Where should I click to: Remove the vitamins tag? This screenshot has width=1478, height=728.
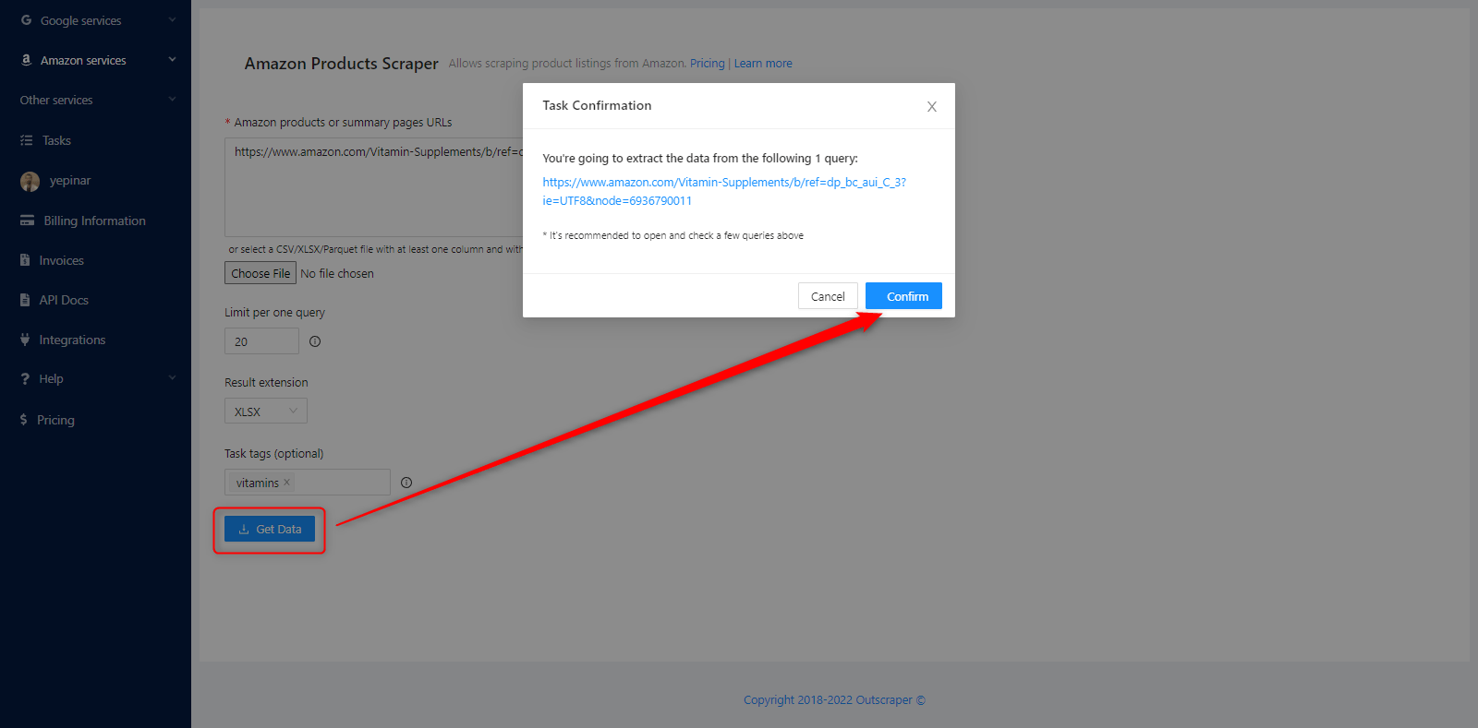coord(287,482)
